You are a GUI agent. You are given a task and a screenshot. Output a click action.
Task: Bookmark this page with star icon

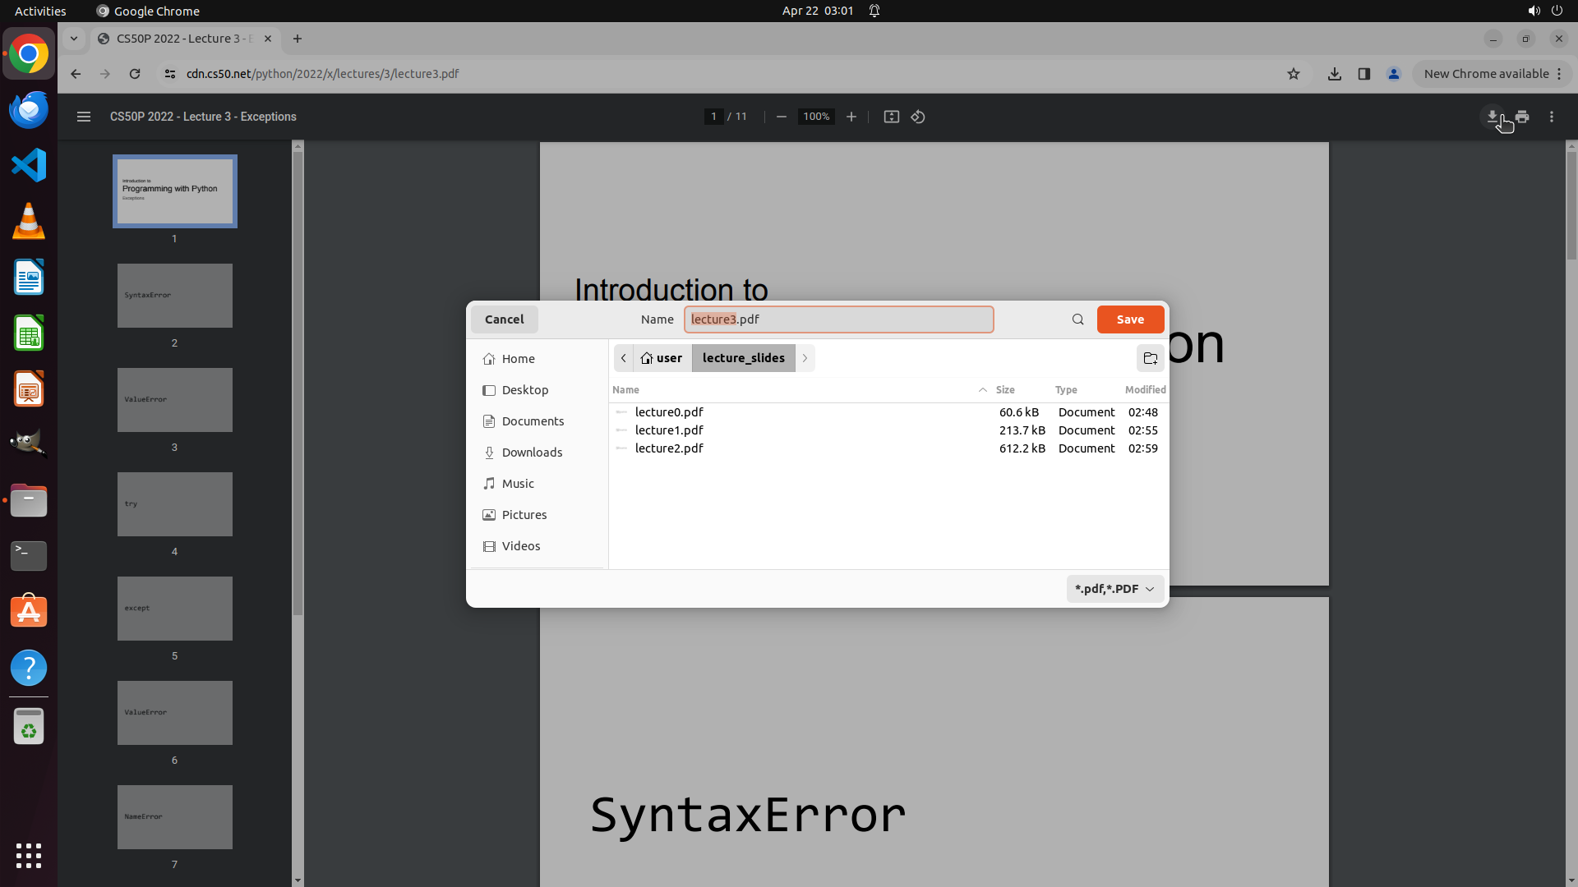1294,74
